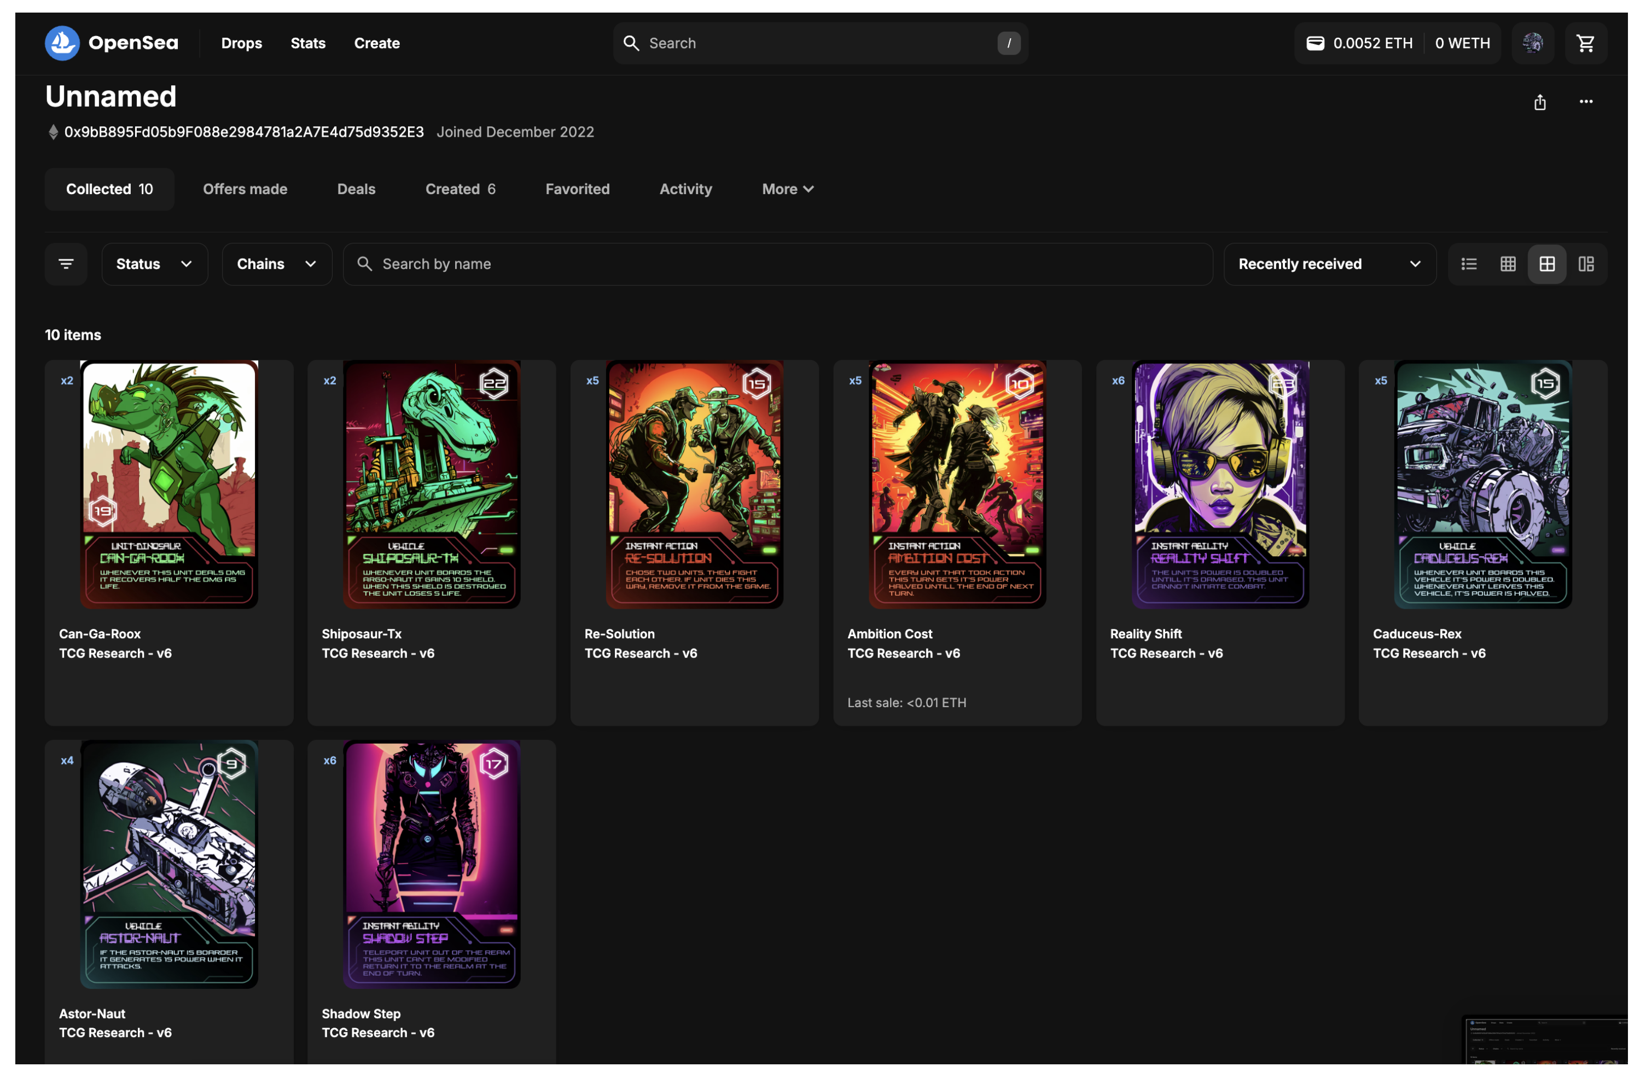Open the Reality Shift card thumbnail
Viewport: 1646px width, 1078px height.
(x=1220, y=484)
